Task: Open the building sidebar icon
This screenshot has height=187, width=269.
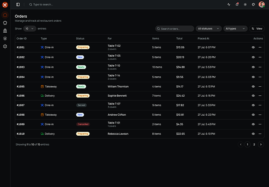Action: click(5, 31)
